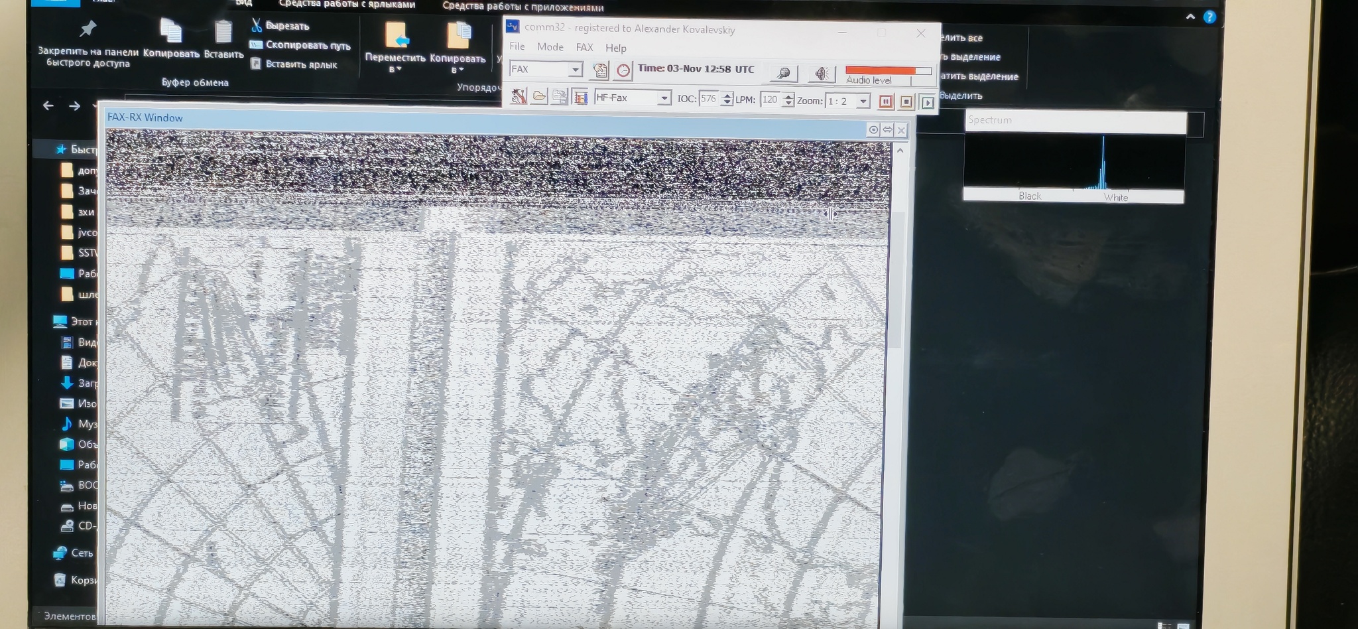Open the settings tools icon in FAX toolbar
The height and width of the screenshot is (629, 1358).
[x=519, y=98]
